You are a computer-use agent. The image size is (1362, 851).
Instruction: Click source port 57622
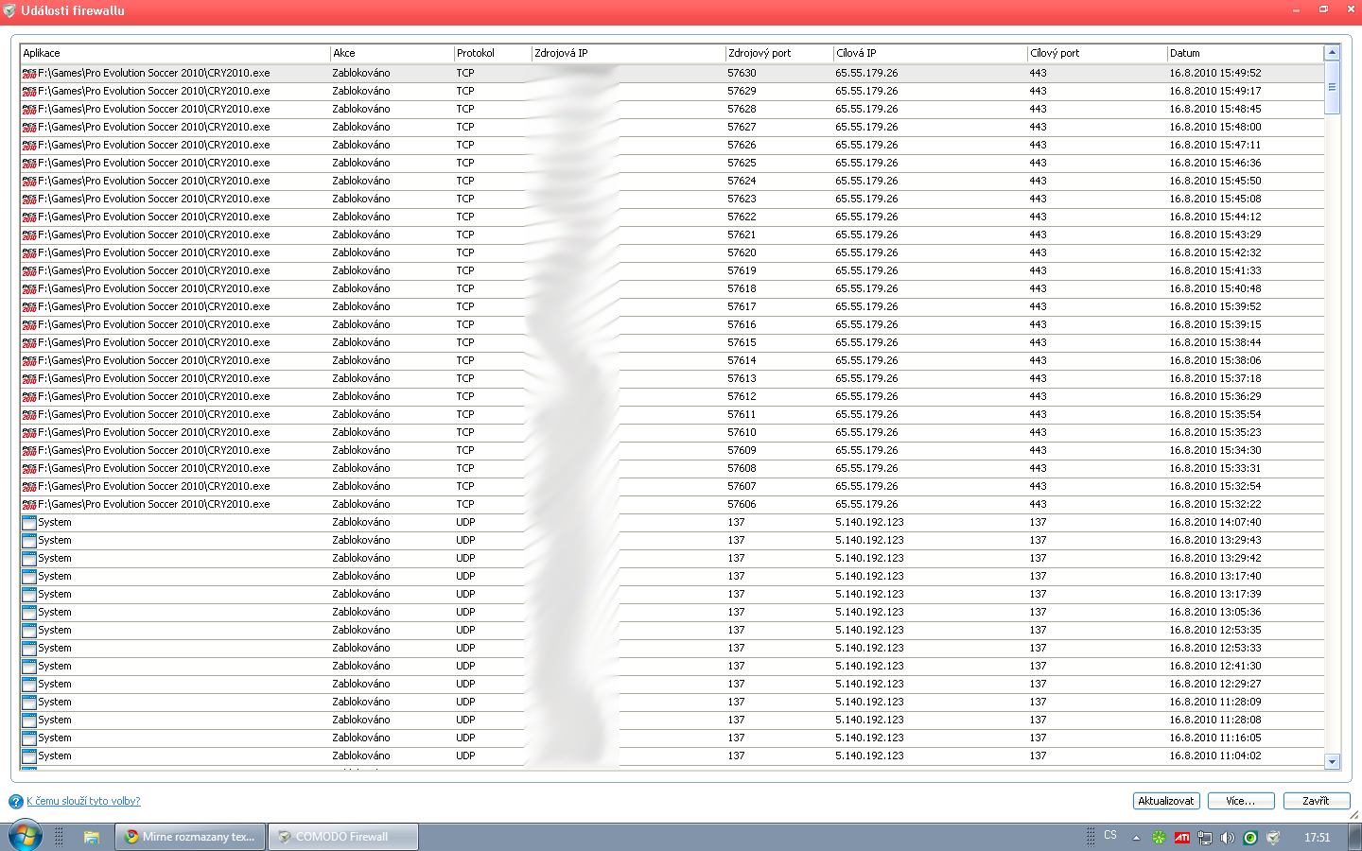click(742, 217)
